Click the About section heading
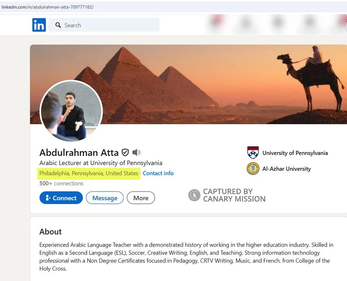This screenshot has width=347, height=281. tap(50, 231)
